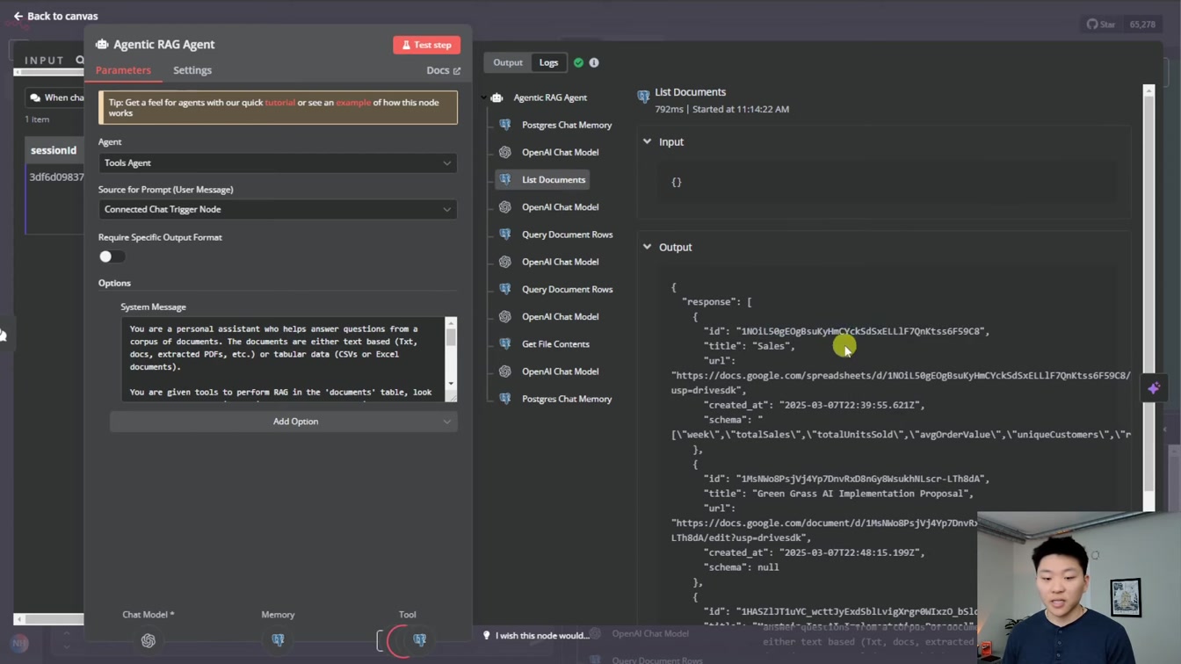This screenshot has width=1181, height=664.
Task: Click the 'When cha...' input node label
Action: click(x=64, y=97)
